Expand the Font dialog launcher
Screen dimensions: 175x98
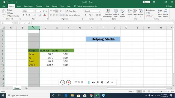click(x=48, y=19)
